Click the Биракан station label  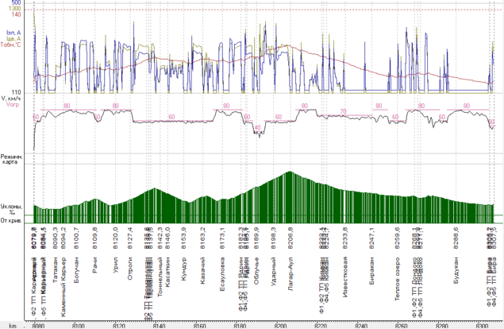click(371, 270)
